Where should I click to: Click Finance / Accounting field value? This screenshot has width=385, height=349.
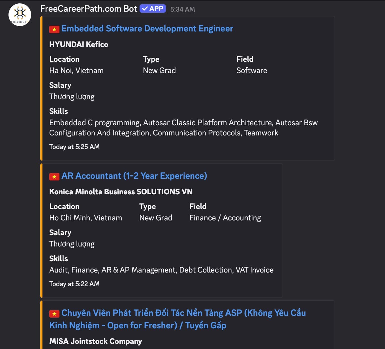225,218
